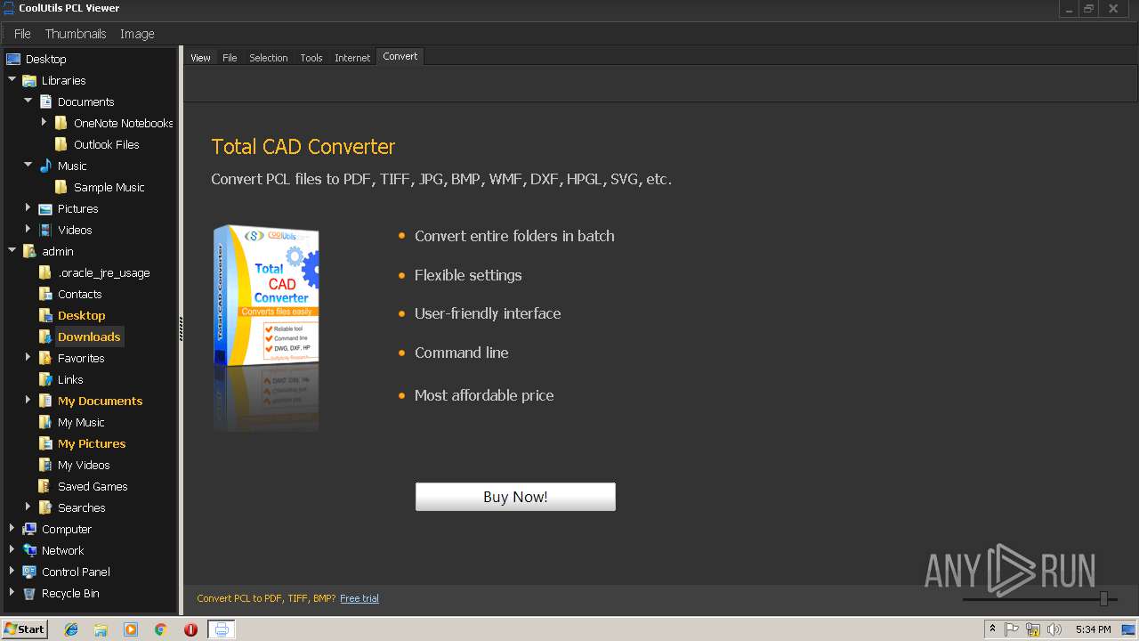Select the Searches folder label
This screenshot has width=1139, height=641.
81,507
